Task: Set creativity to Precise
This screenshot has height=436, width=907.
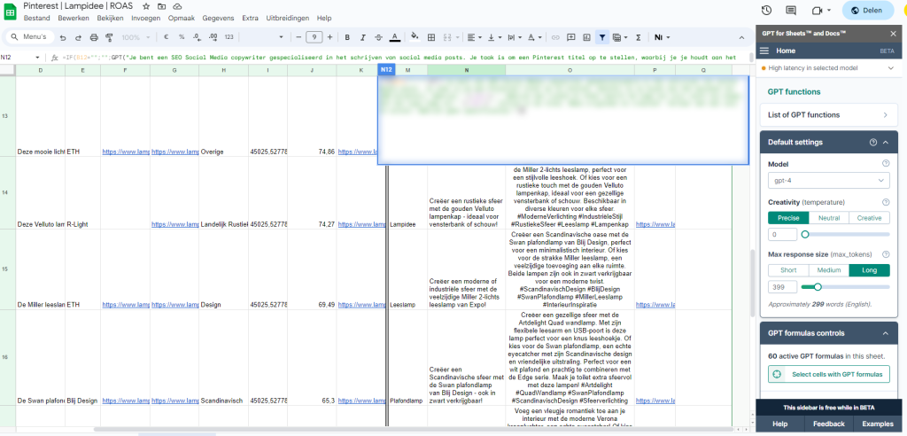Action: [x=787, y=218]
